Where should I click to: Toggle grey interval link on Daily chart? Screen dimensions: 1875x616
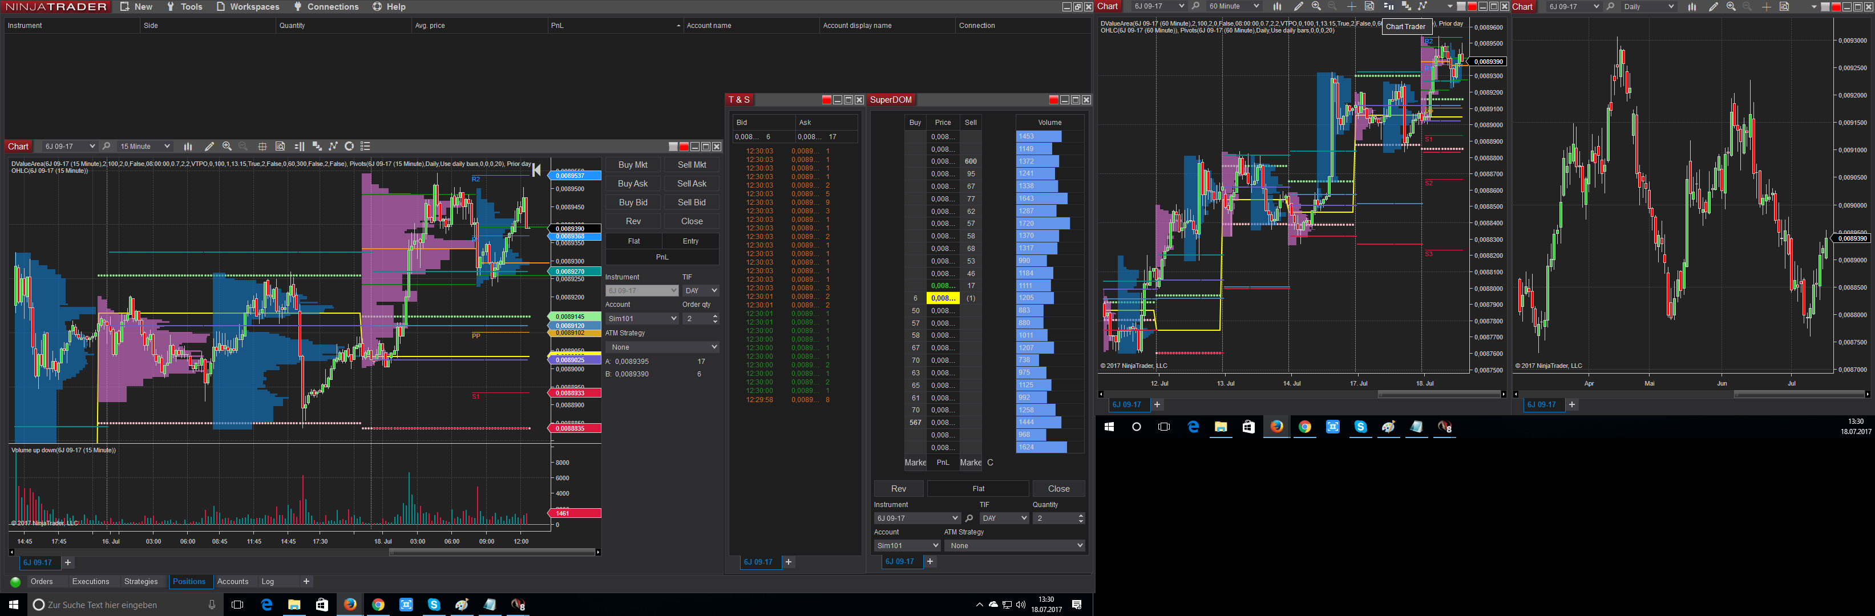[x=1825, y=7]
